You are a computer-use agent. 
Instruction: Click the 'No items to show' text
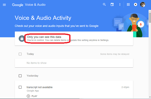[37, 63]
